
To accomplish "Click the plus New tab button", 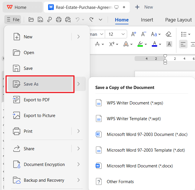I will (144, 7).
